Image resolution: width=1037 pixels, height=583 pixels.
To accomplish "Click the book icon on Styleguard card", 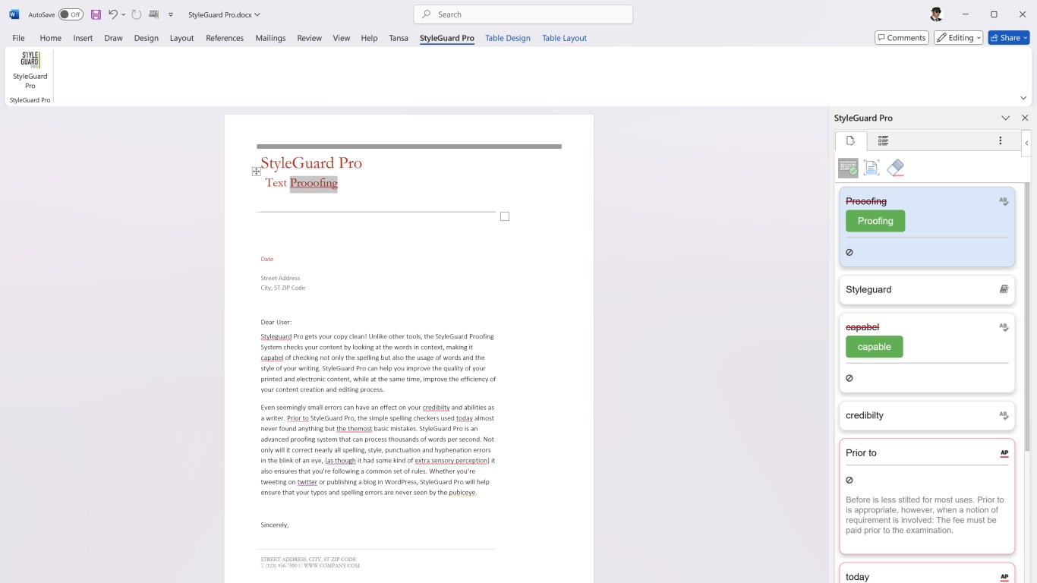I will 1004,289.
